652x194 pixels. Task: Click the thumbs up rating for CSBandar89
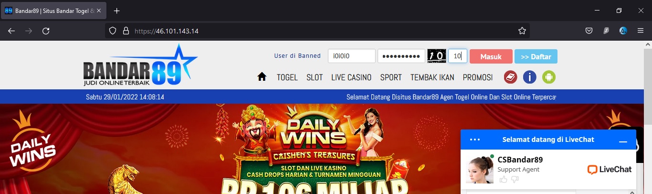point(503,180)
